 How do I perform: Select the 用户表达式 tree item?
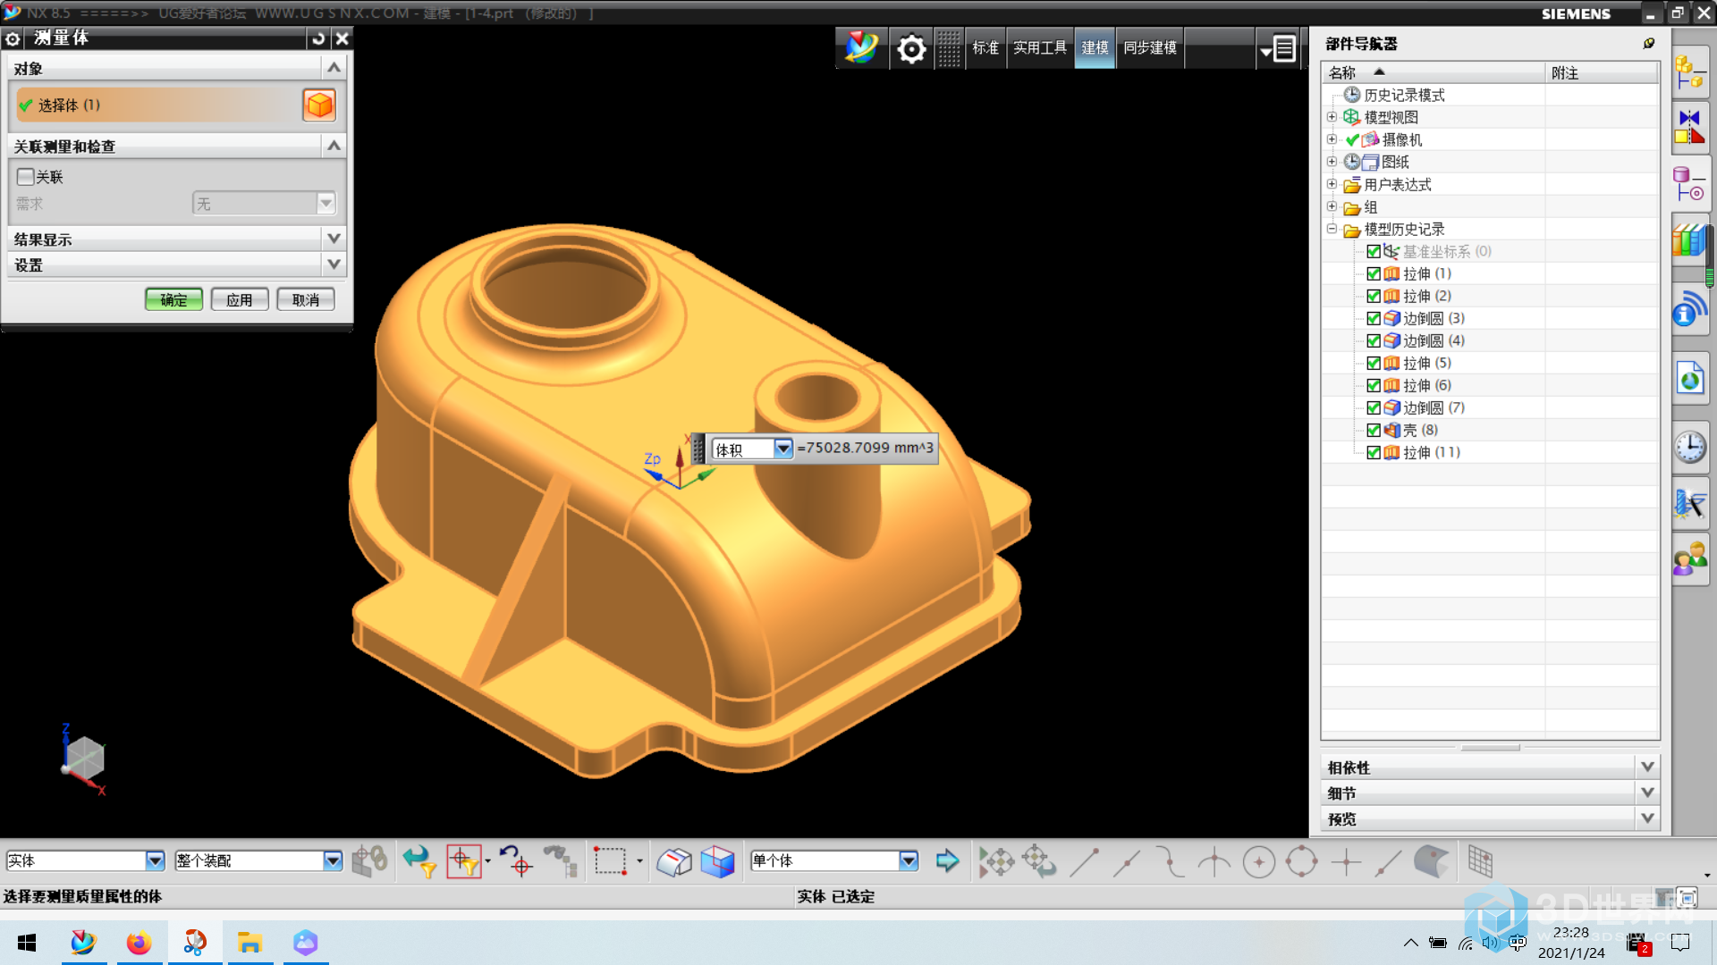(1397, 185)
